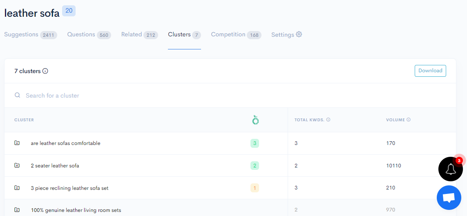
Task: Click the Search for a cluster field
Action: [230, 96]
